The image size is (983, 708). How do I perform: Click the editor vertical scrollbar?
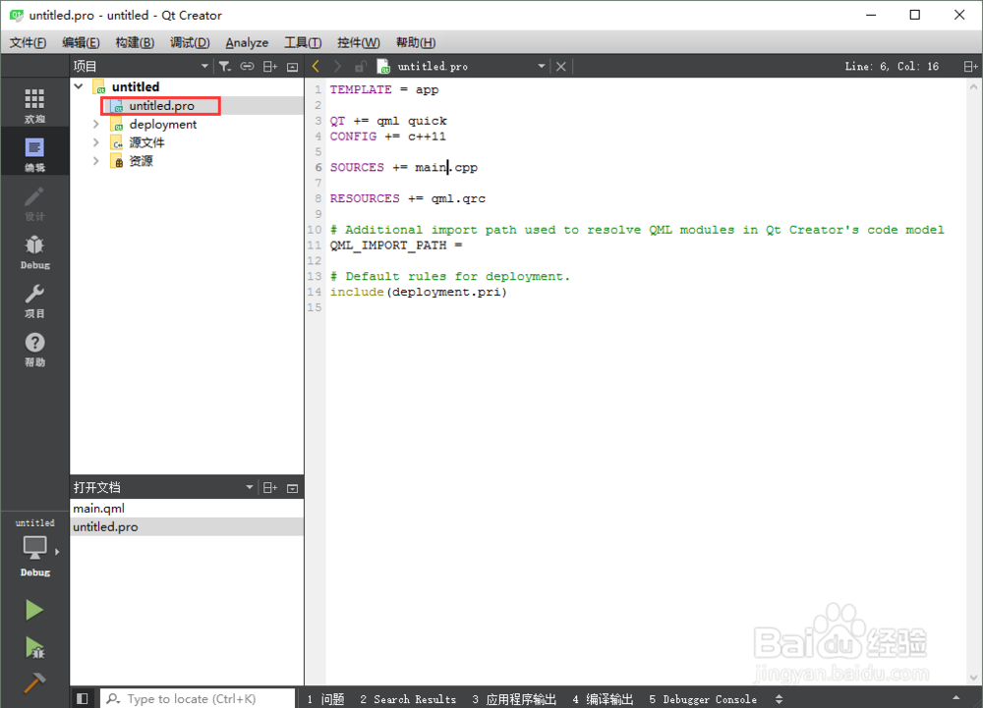click(x=973, y=382)
